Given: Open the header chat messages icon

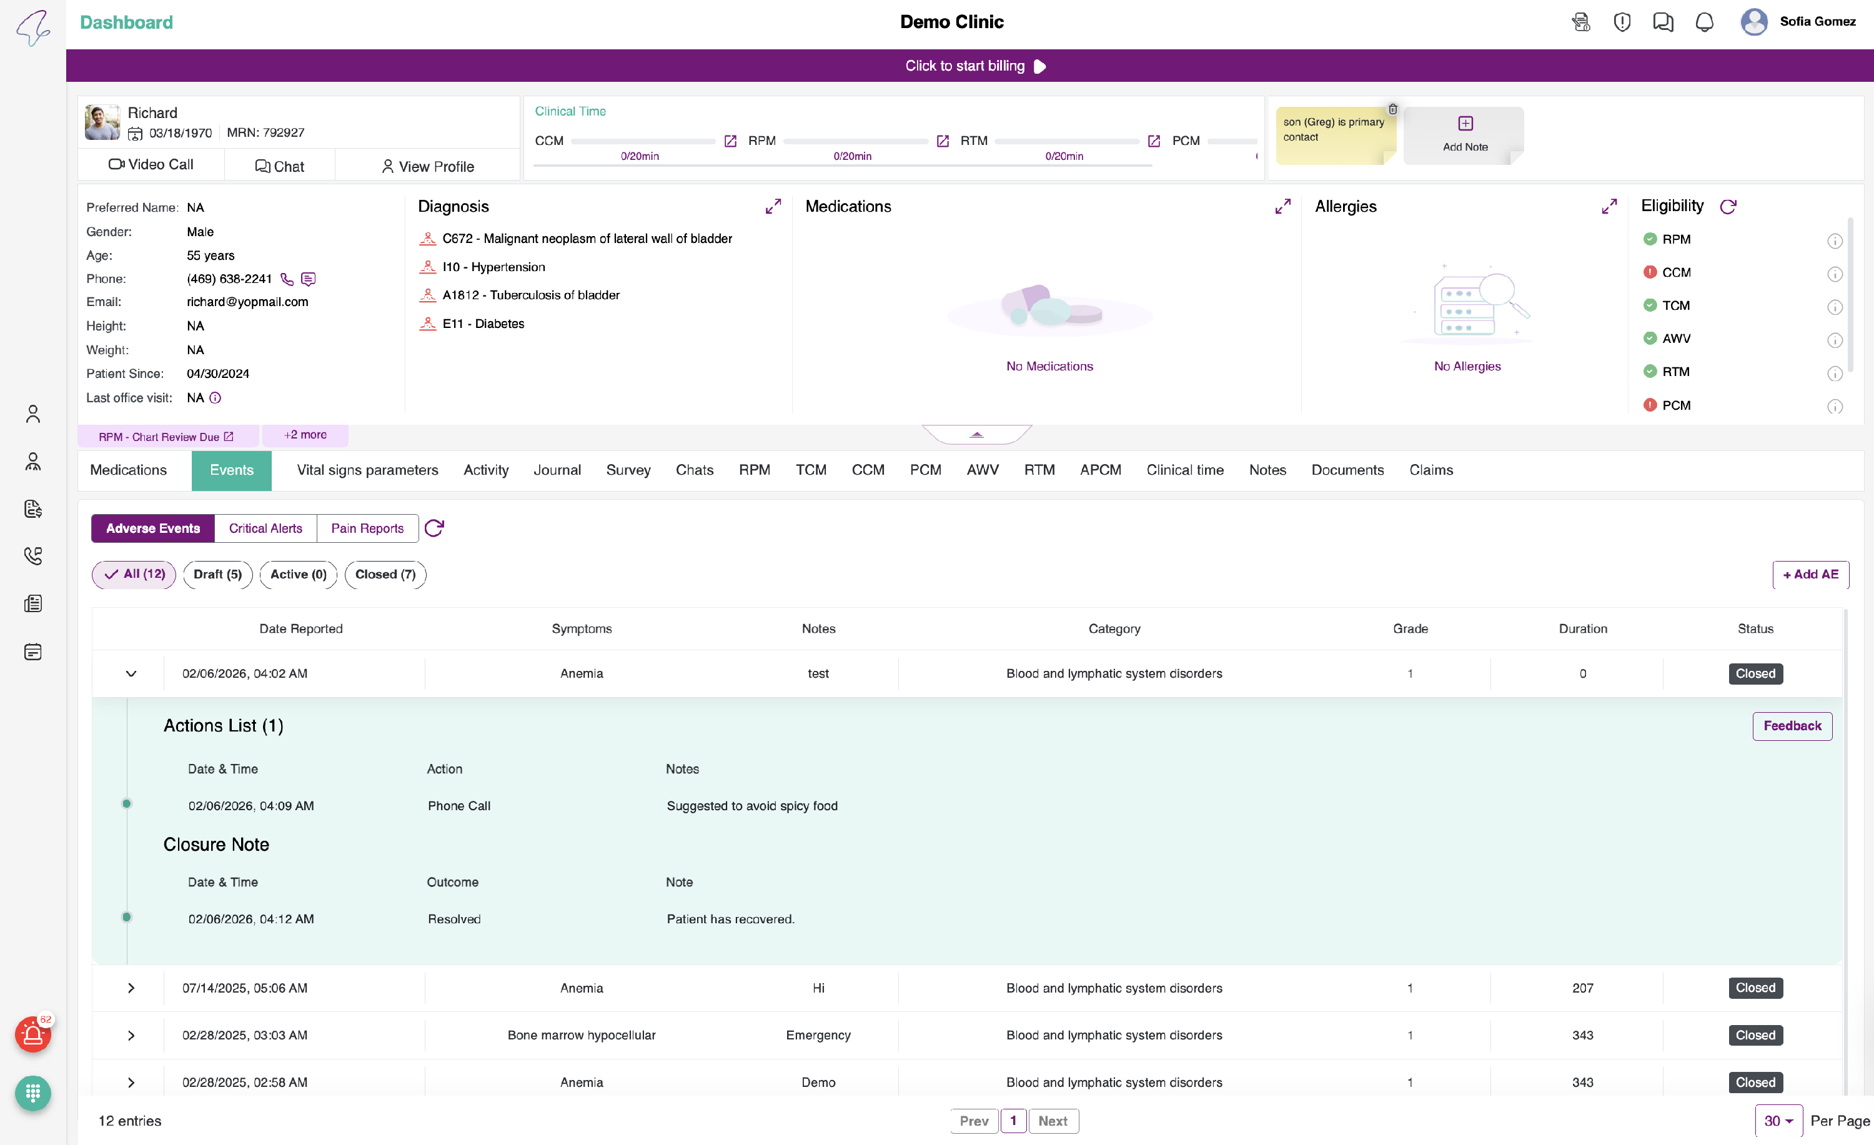Looking at the screenshot, I should pos(1663,22).
